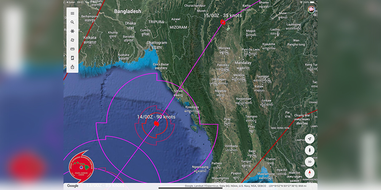
Task: Open Voyager ship's wheel icon
Action: click(x=72, y=31)
